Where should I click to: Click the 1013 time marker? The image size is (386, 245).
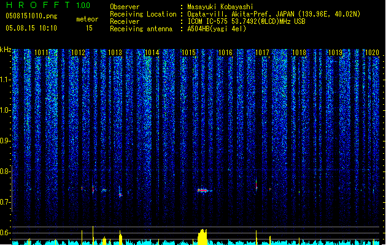(115, 53)
